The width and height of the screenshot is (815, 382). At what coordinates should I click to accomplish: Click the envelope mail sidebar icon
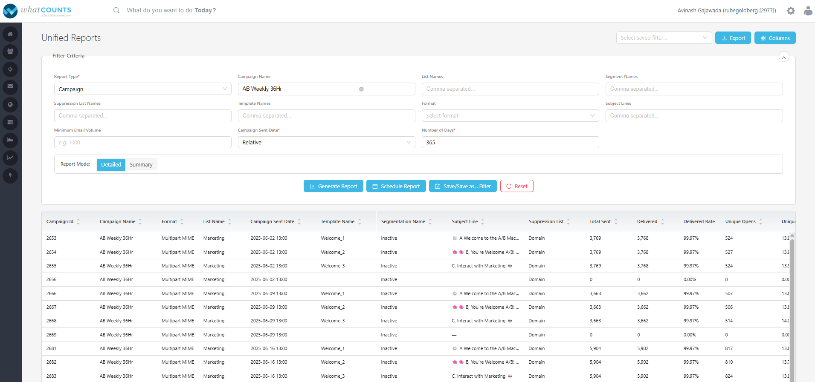click(10, 86)
